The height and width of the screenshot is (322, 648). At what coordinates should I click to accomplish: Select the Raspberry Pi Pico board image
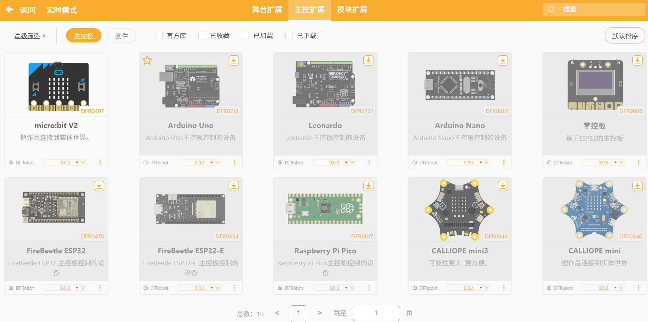(325, 209)
